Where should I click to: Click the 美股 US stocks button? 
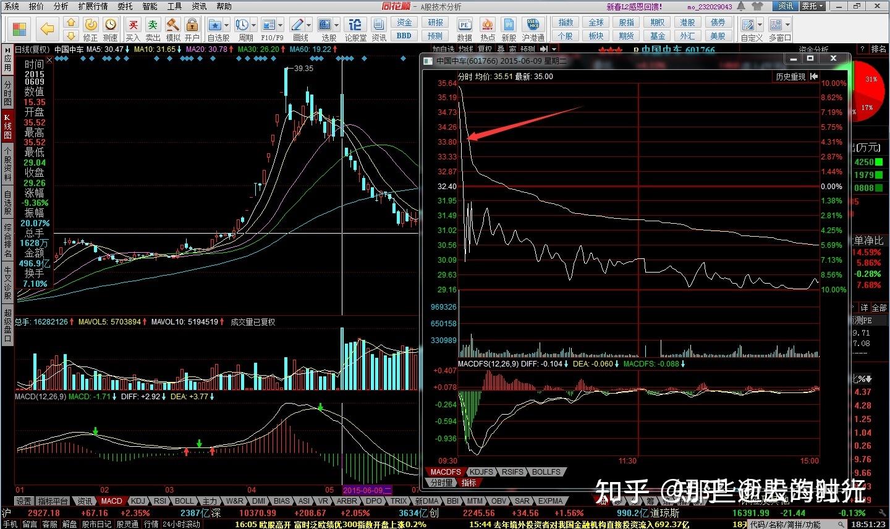(x=718, y=36)
